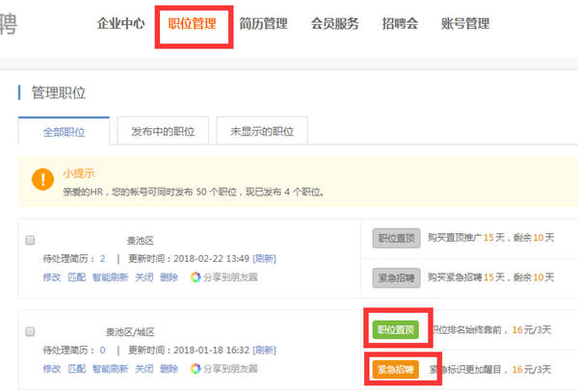Open the 职位管理 menu item
This screenshot has width=578, height=390.
[x=192, y=24]
